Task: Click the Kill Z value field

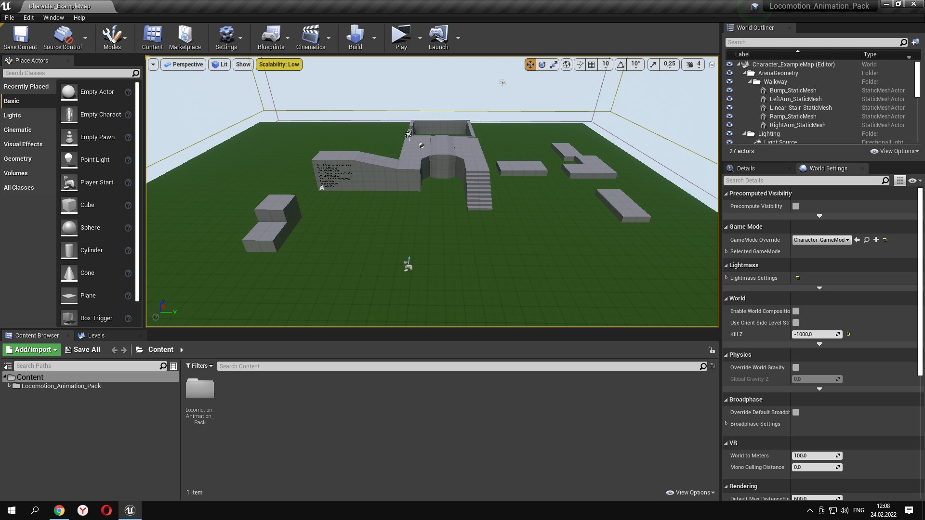Action: (x=817, y=334)
